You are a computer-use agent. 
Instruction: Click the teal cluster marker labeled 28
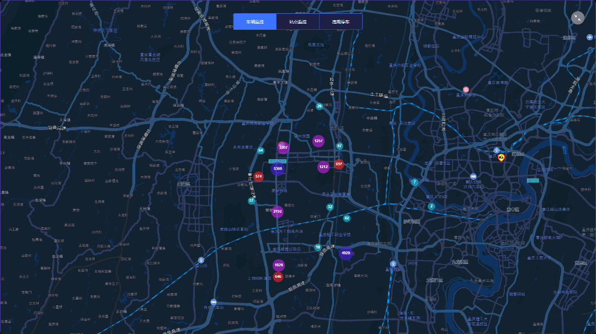click(319, 106)
